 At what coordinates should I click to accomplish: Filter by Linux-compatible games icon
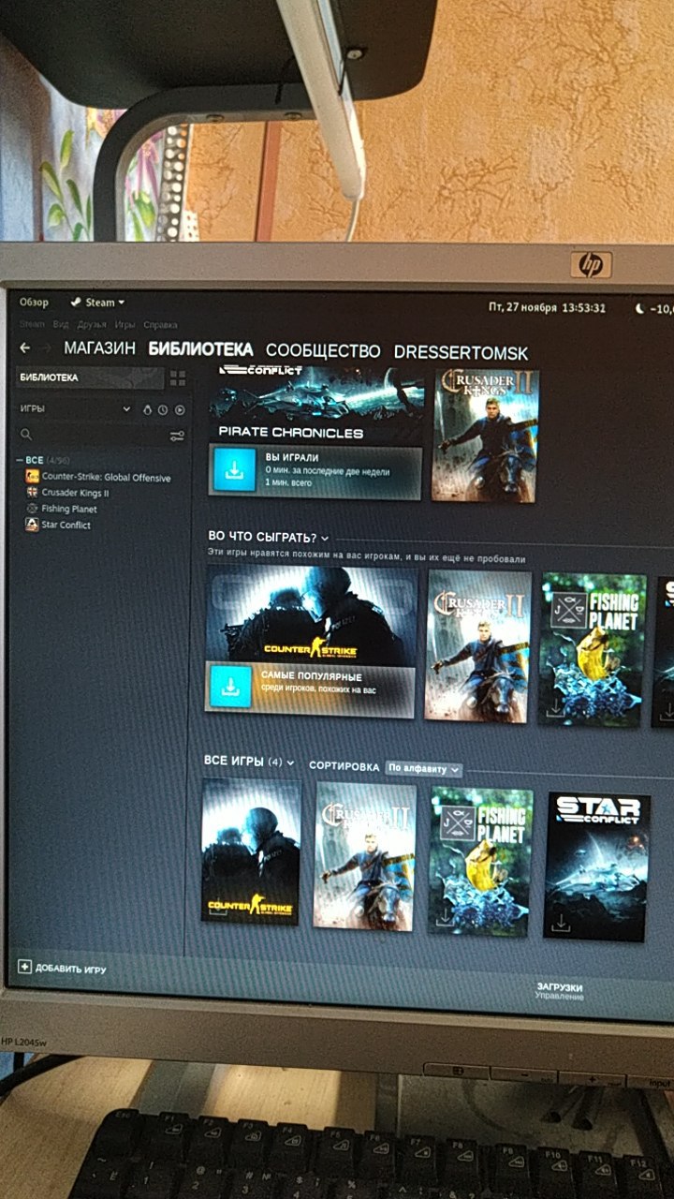coord(148,409)
